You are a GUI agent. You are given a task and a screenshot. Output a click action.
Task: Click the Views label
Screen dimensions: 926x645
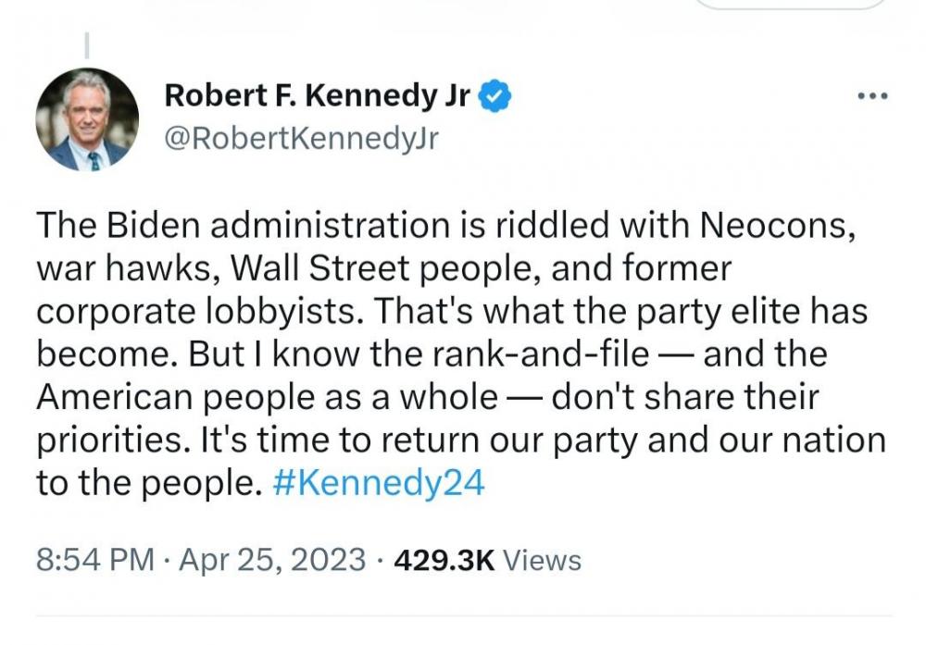pos(545,561)
